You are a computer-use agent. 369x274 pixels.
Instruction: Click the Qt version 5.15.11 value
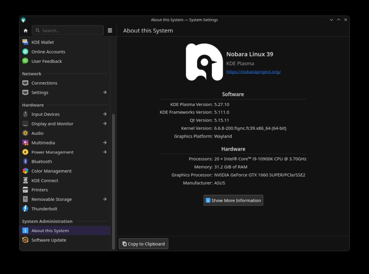click(221, 120)
